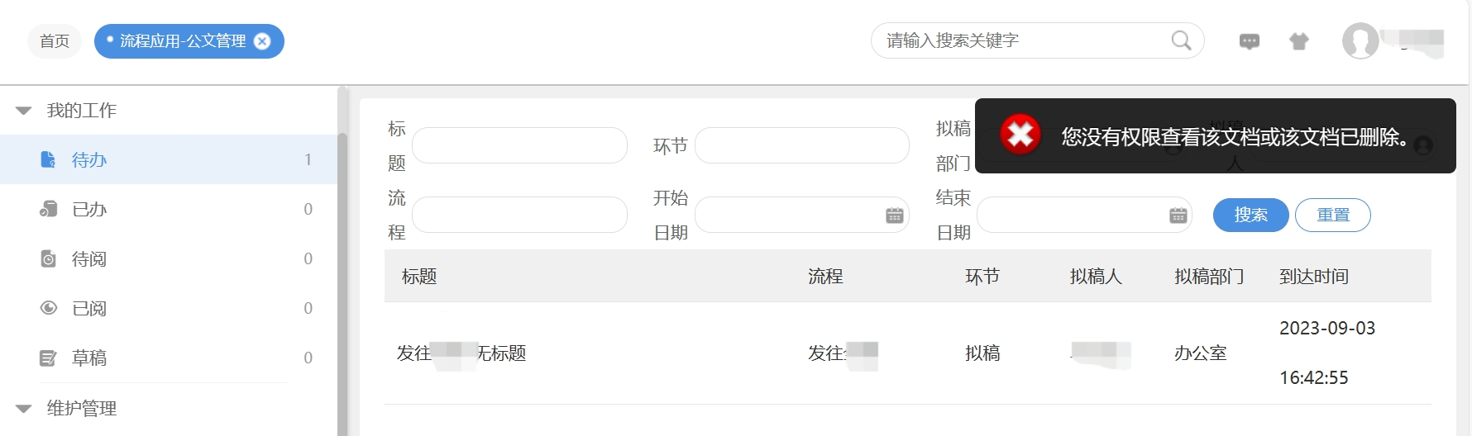Open the skin theme shirt icon

click(1299, 41)
